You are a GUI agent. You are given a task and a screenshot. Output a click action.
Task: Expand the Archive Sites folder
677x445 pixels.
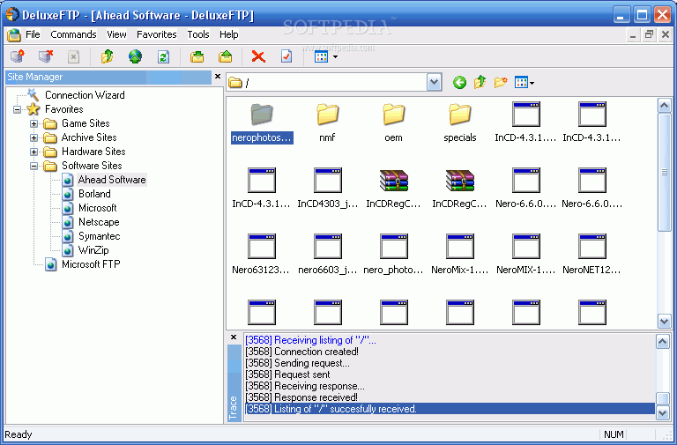pyautogui.click(x=33, y=137)
